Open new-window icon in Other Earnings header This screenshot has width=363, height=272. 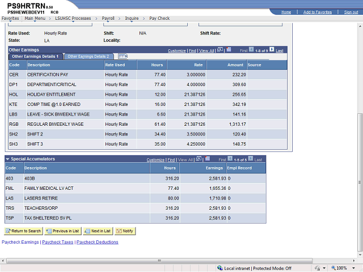pos(220,49)
